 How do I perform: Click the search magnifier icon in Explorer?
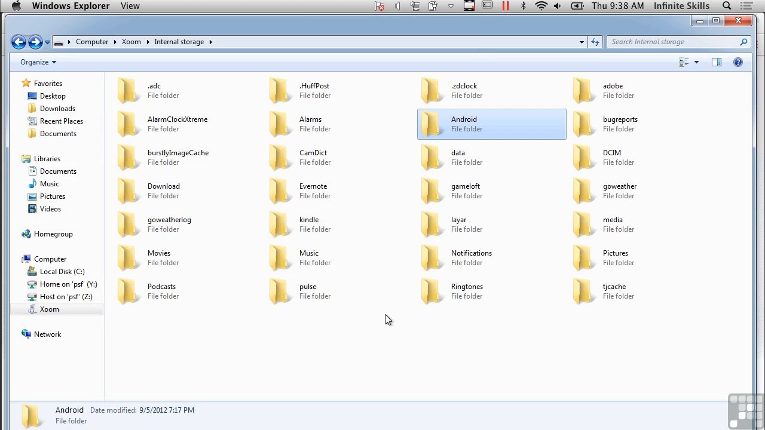pos(743,42)
